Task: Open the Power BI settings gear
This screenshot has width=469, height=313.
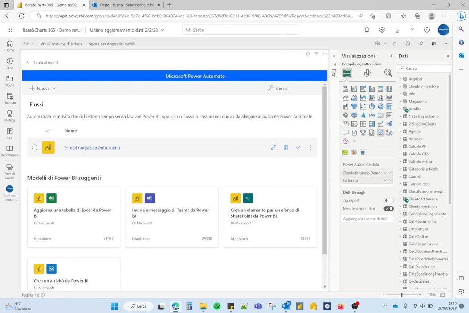Action: [x=382, y=30]
